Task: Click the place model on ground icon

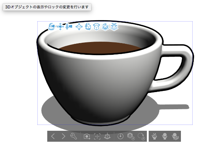Action: (x=107, y=136)
